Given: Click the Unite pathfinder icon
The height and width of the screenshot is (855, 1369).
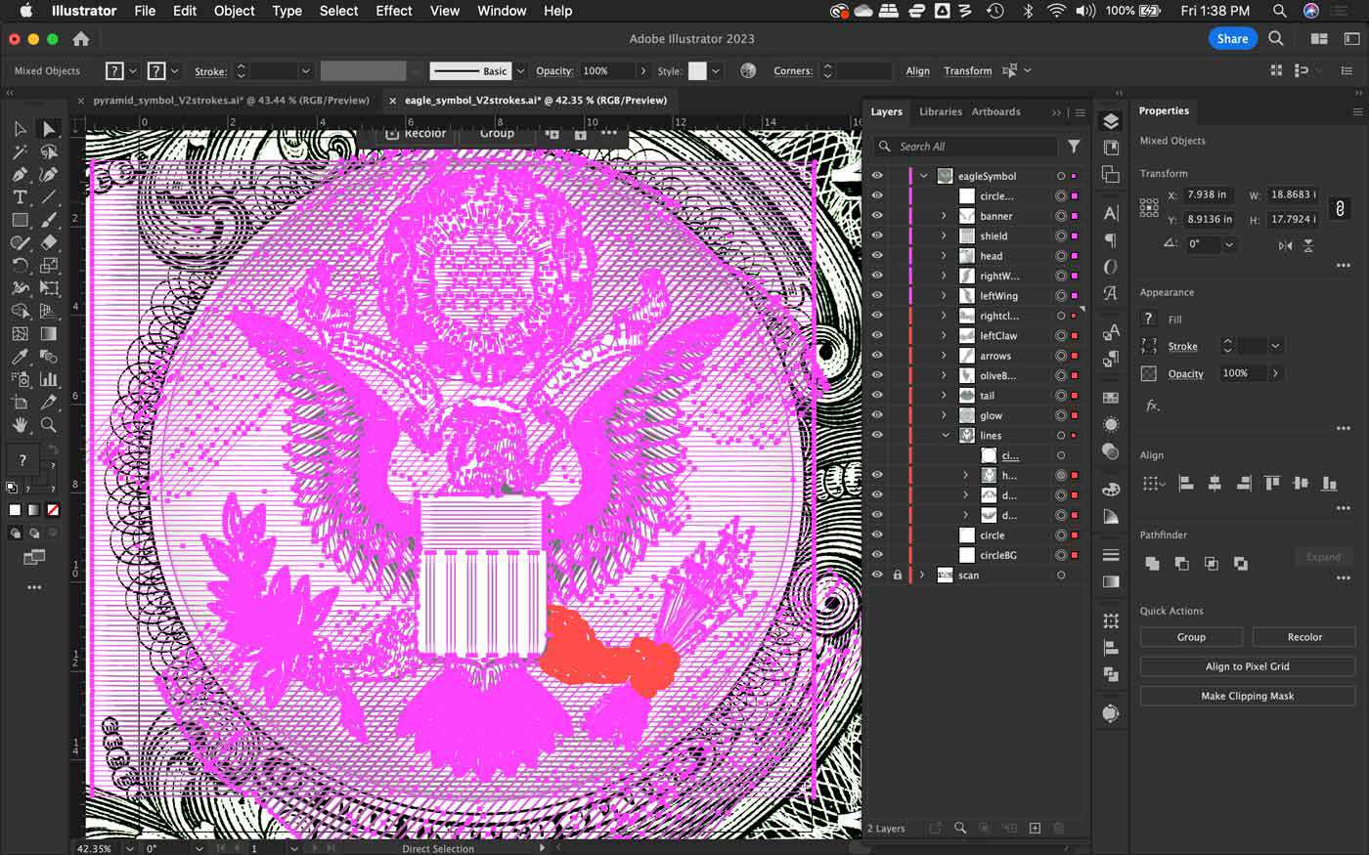Looking at the screenshot, I should (x=1152, y=563).
